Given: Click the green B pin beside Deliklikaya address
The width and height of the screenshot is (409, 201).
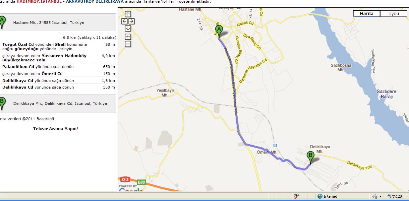Looking at the screenshot, I should [2, 103].
